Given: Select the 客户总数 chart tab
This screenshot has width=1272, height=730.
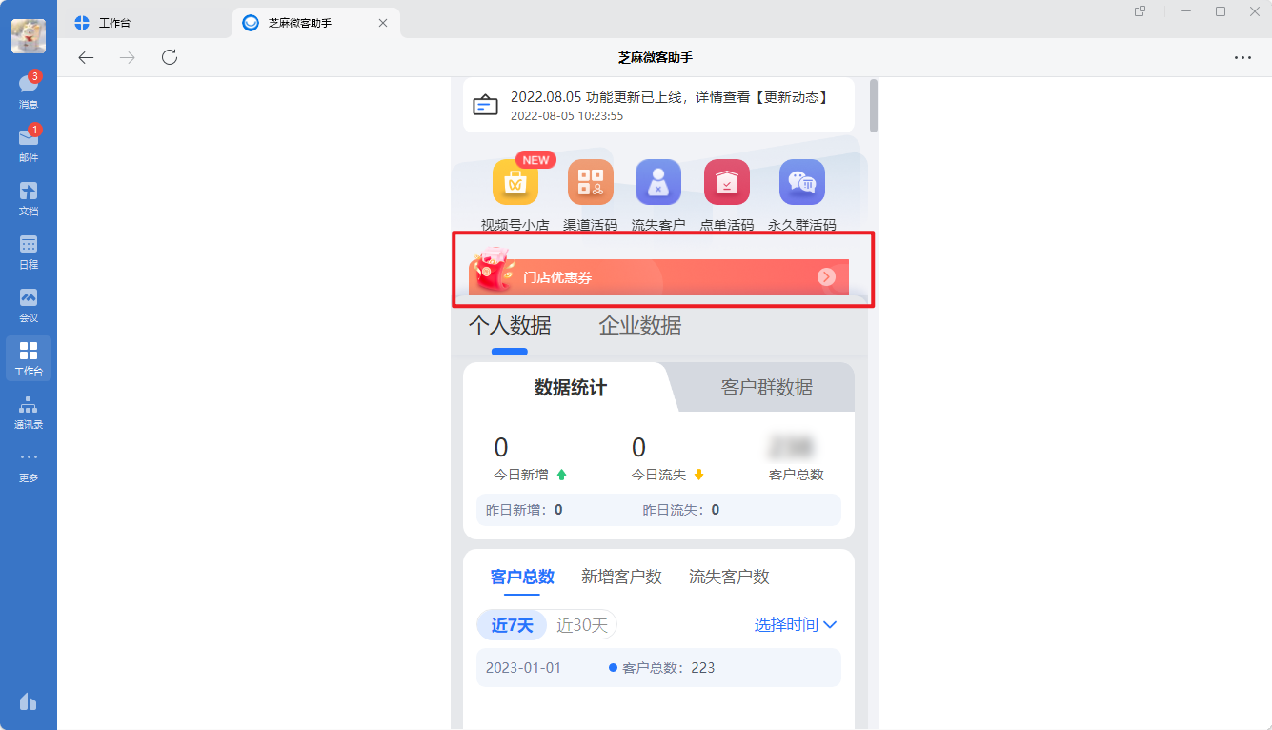Looking at the screenshot, I should pos(522,577).
